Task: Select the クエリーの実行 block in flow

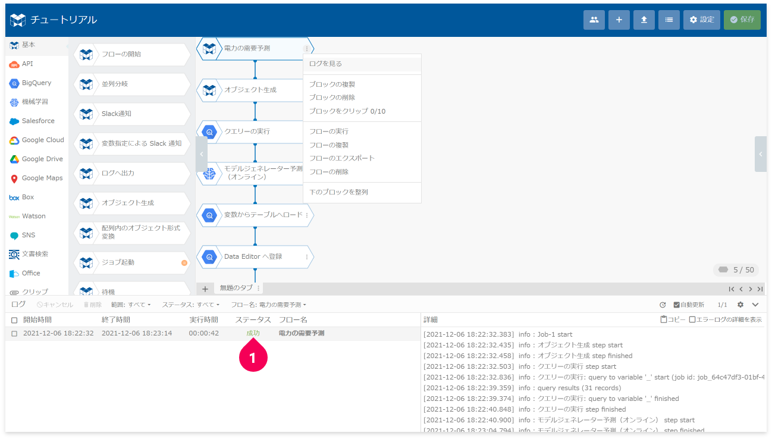Action: pyautogui.click(x=250, y=131)
